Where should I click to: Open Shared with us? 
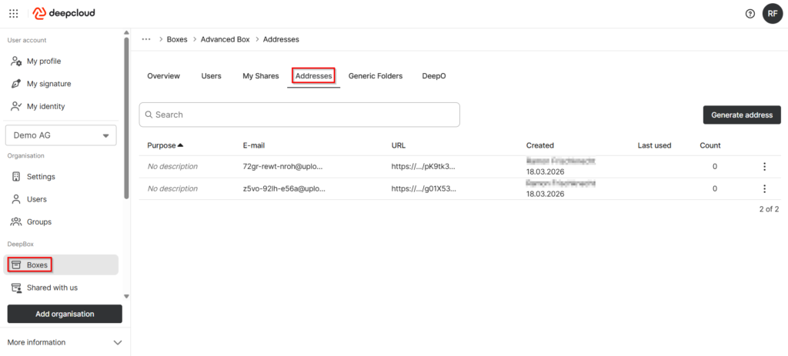click(x=52, y=288)
